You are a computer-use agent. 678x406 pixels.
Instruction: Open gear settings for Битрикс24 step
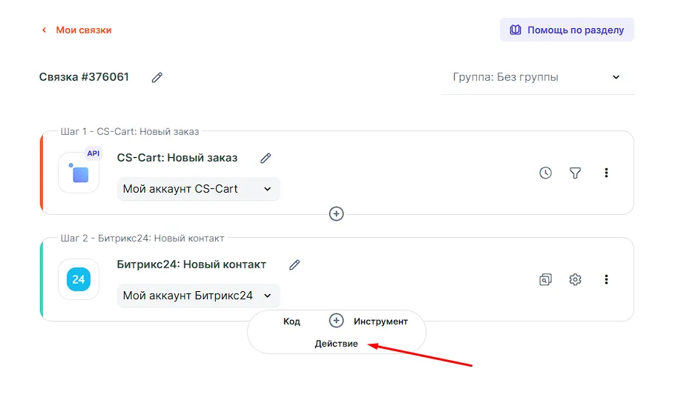pos(575,279)
